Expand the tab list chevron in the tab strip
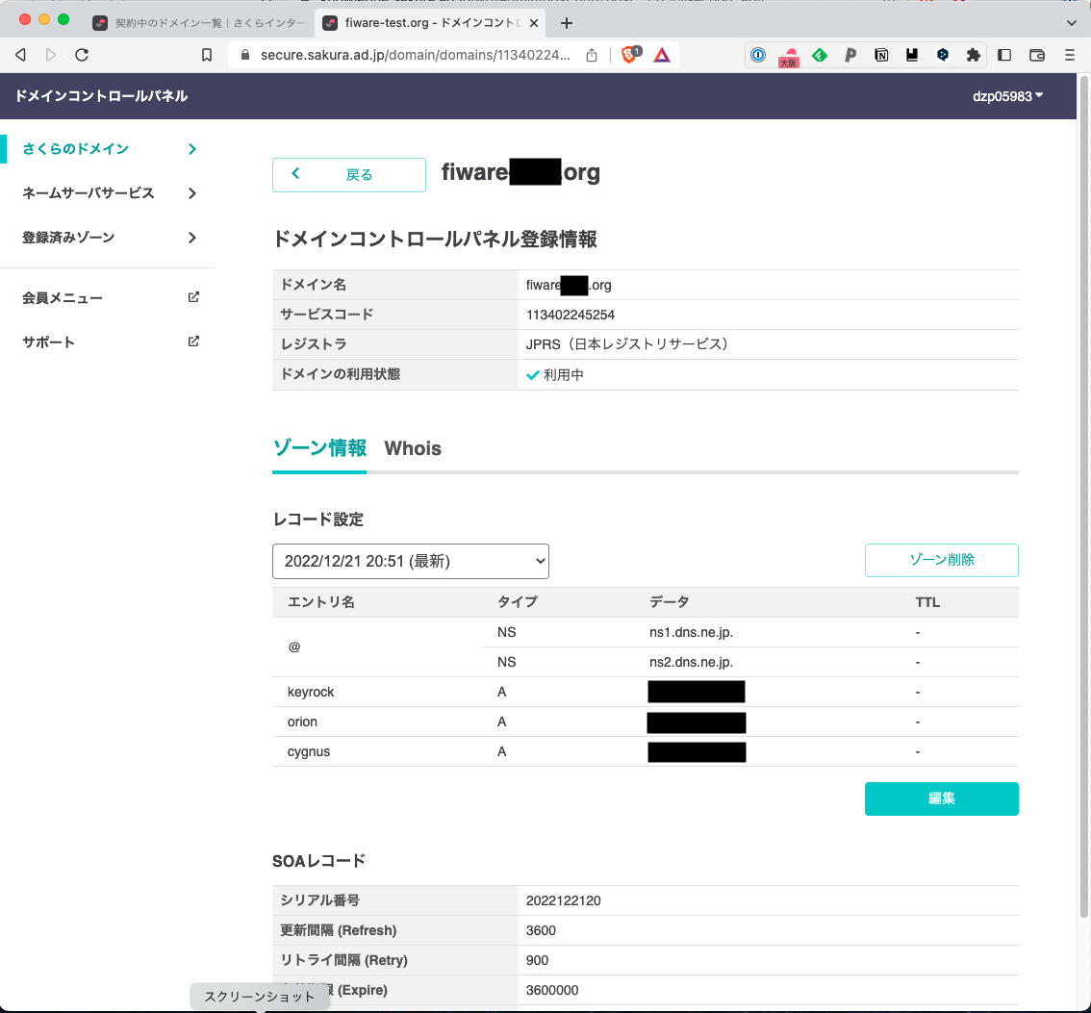Image resolution: width=1091 pixels, height=1013 pixels. click(x=1071, y=23)
